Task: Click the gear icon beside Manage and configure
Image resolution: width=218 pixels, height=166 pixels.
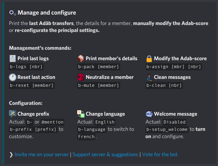Action: (x=13, y=13)
